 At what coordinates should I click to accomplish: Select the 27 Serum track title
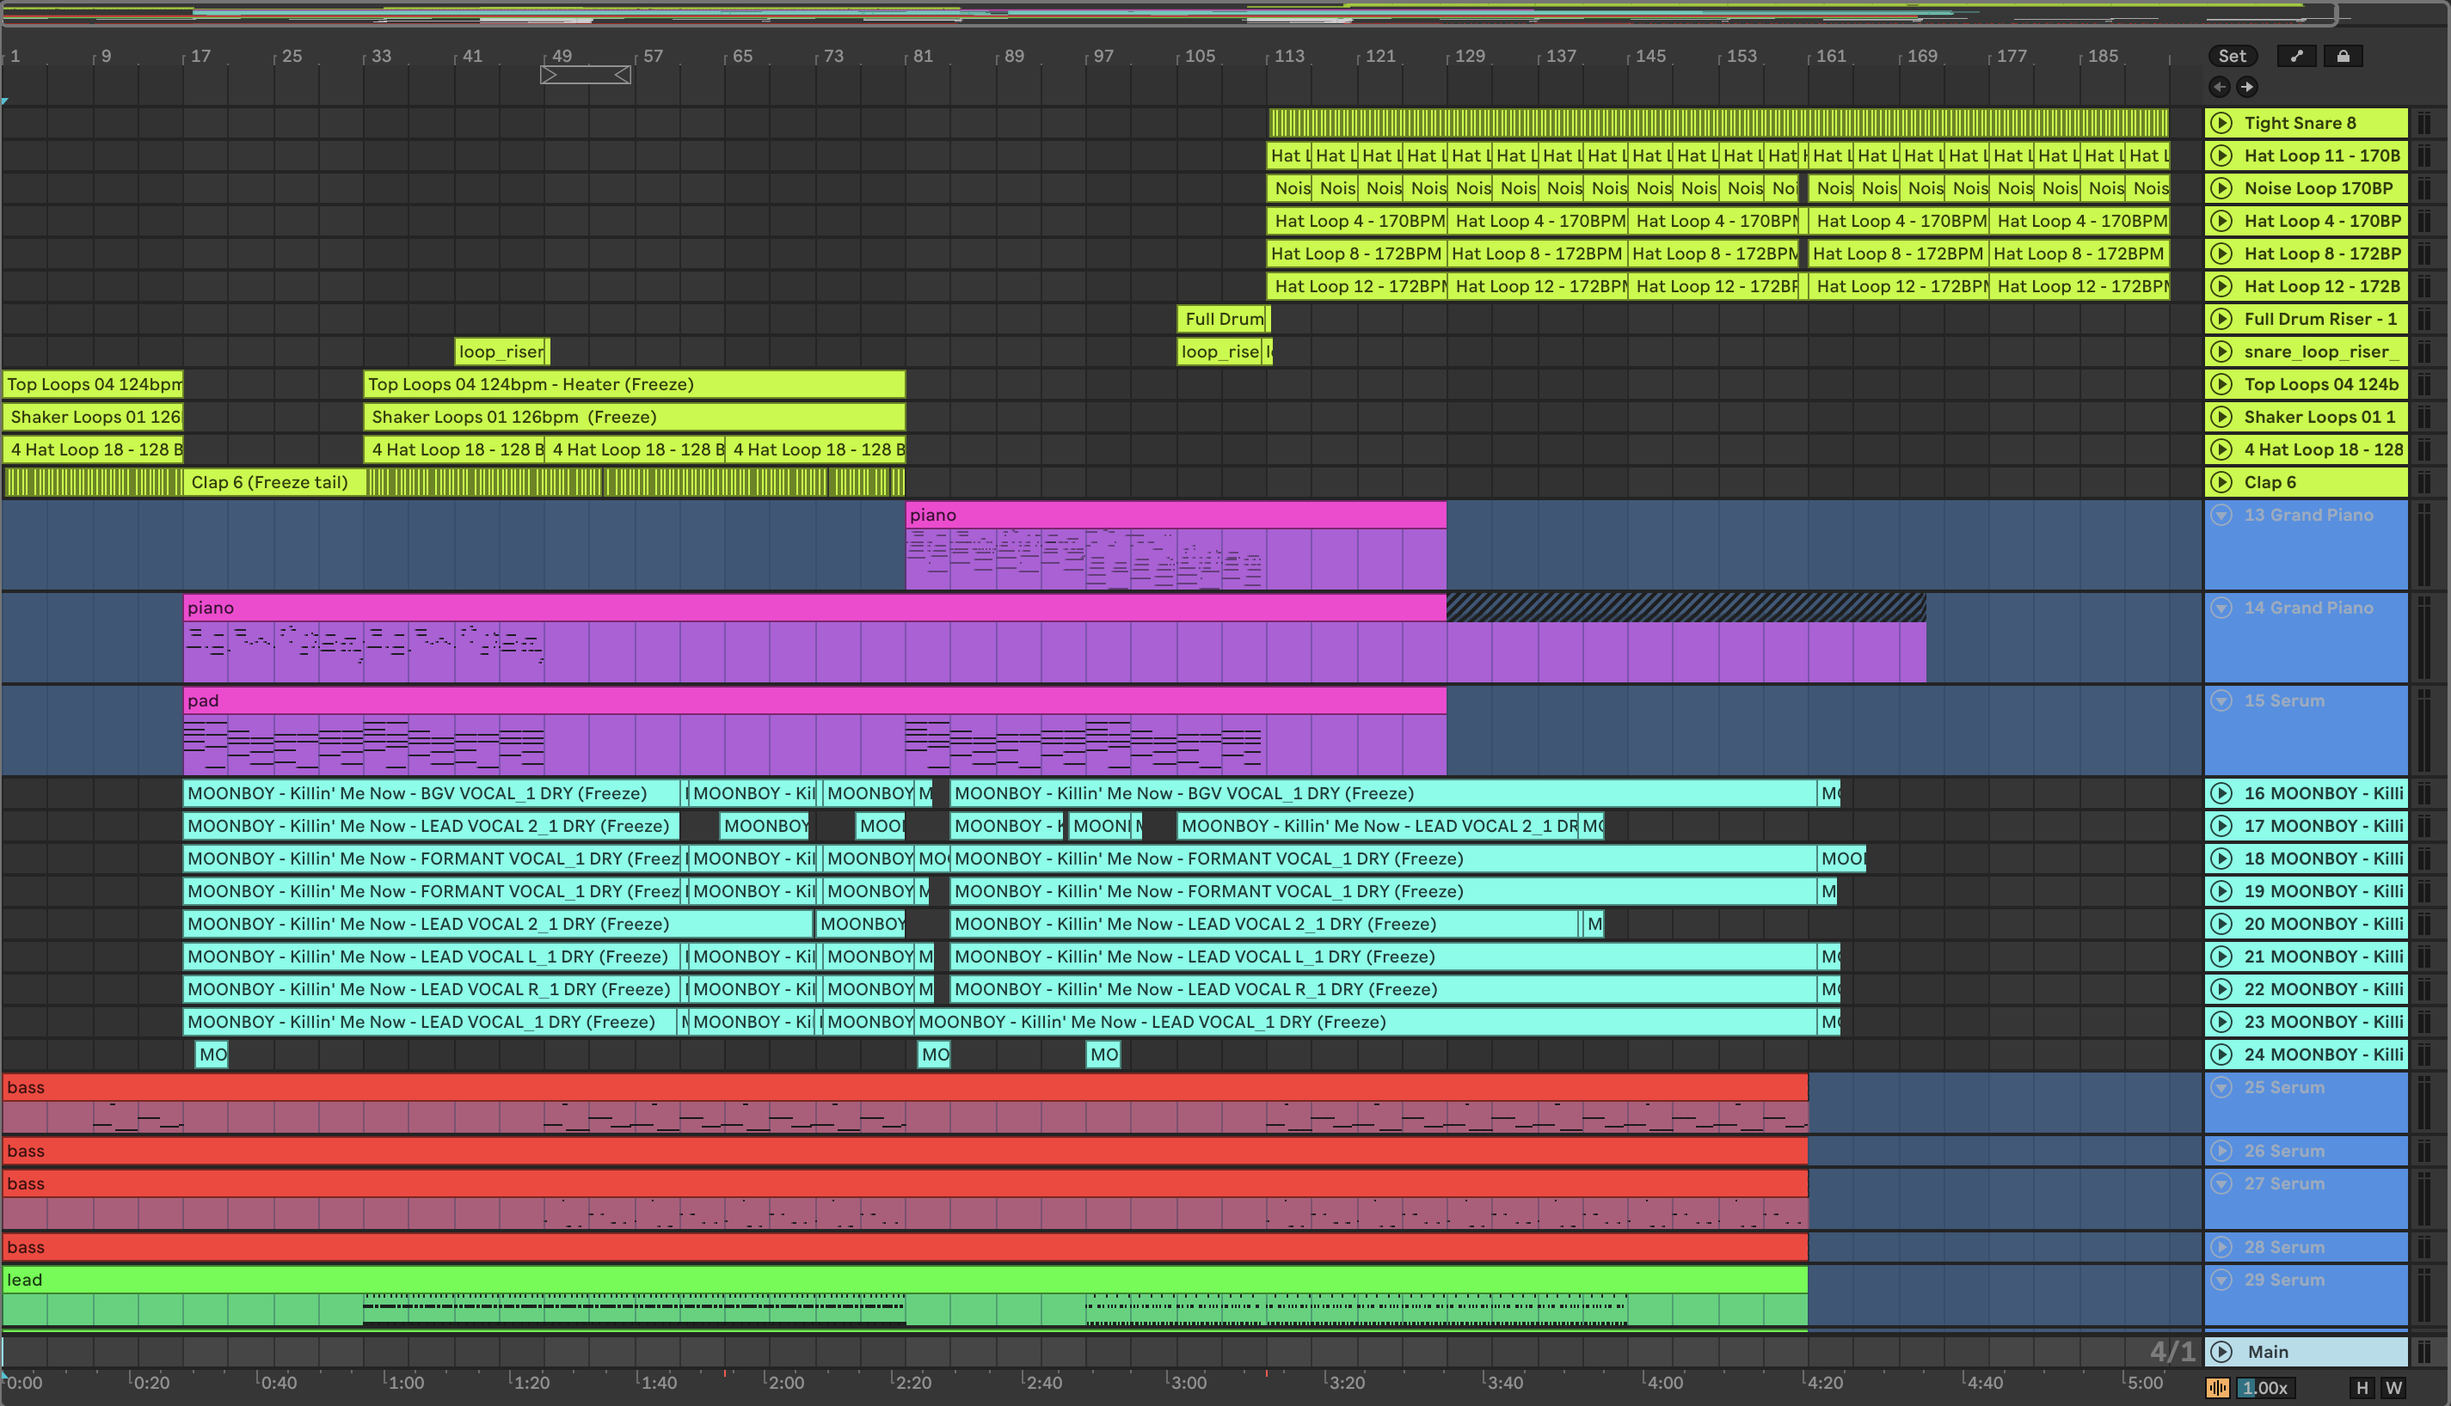coord(2284,1183)
